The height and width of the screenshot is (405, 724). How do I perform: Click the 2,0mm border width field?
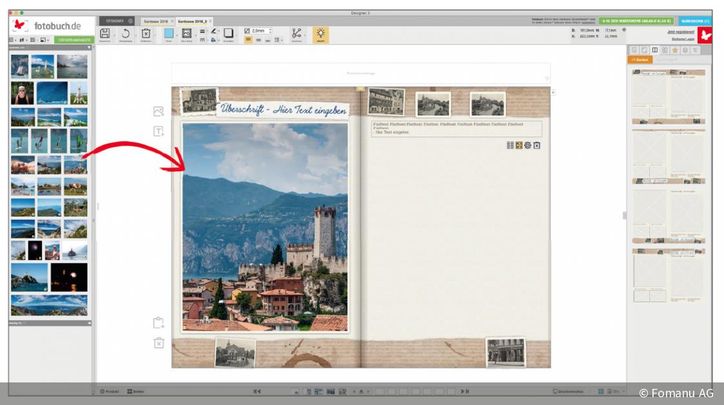(x=260, y=31)
